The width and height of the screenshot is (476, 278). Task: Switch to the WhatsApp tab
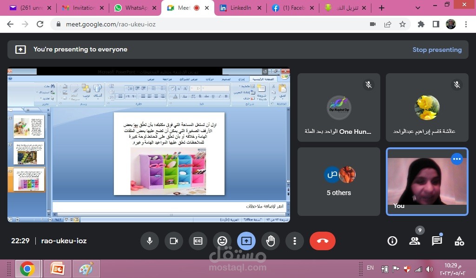click(x=135, y=8)
